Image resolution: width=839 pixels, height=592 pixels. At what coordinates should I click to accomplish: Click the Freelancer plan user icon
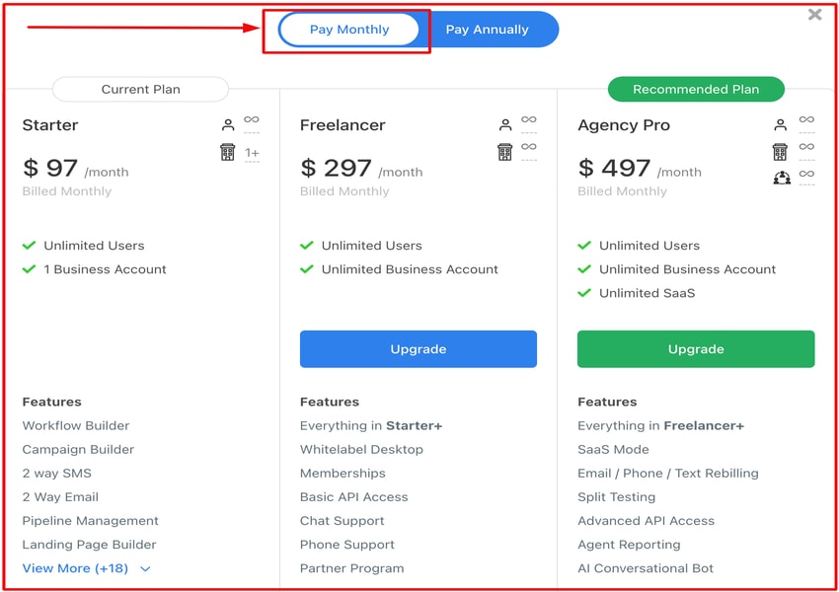pos(505,125)
